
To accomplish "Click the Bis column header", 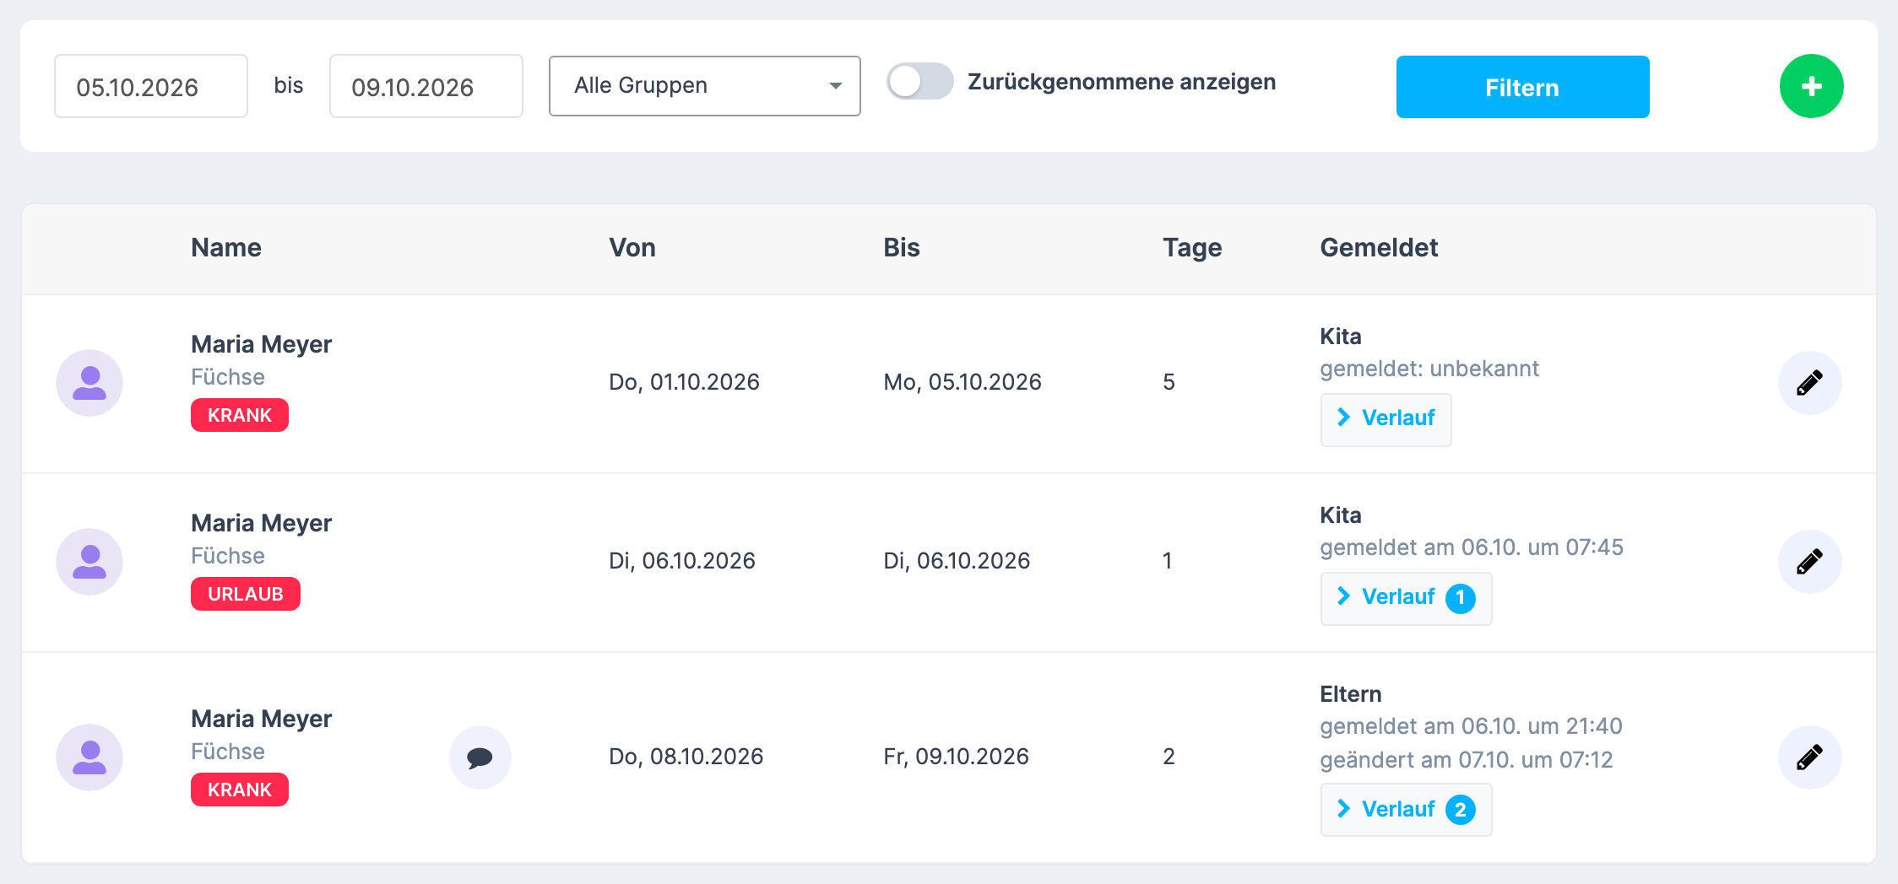I will coord(902,248).
